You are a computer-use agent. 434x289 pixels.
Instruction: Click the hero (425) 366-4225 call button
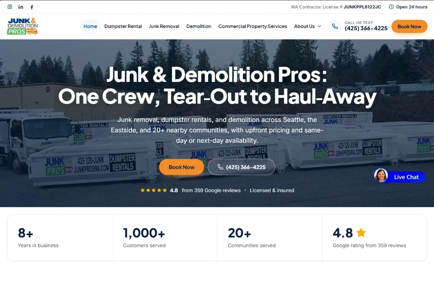click(x=241, y=167)
